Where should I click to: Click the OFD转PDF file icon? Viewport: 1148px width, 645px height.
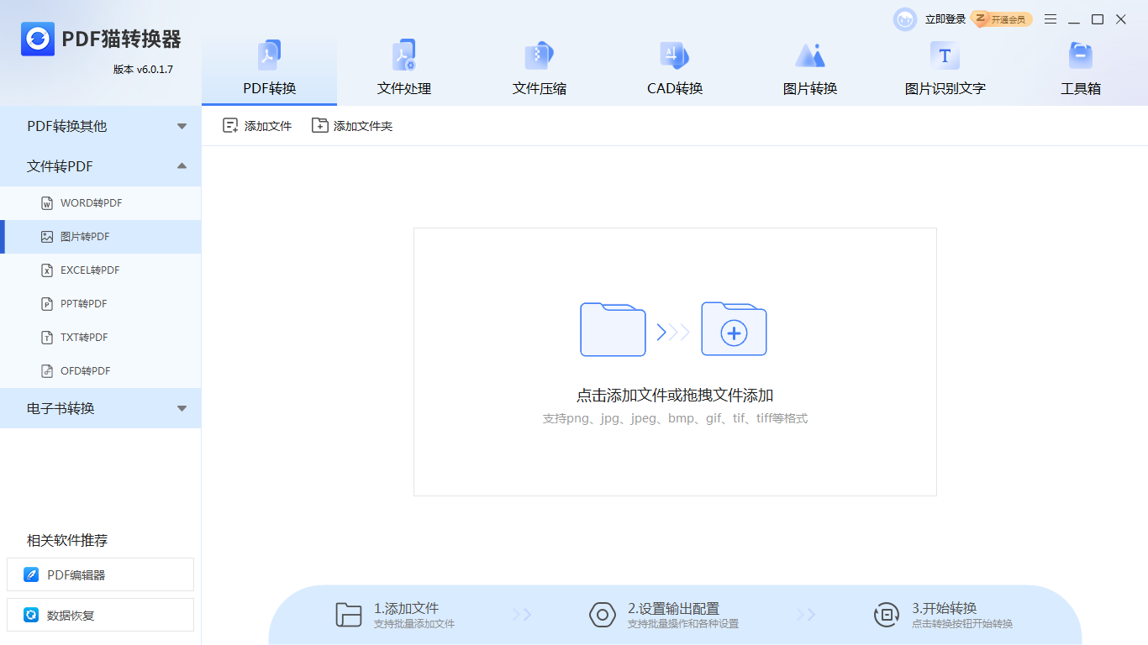pos(47,371)
